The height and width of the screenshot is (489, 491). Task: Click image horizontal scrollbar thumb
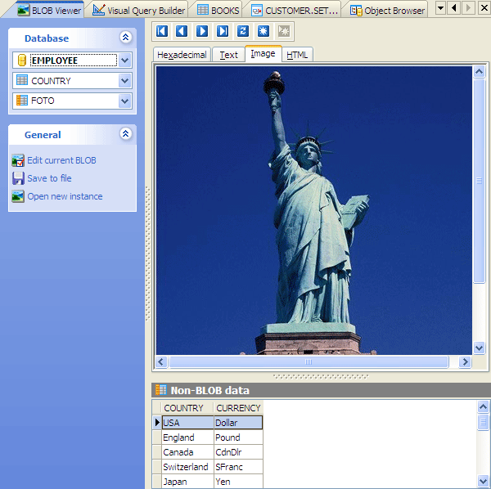(x=309, y=362)
